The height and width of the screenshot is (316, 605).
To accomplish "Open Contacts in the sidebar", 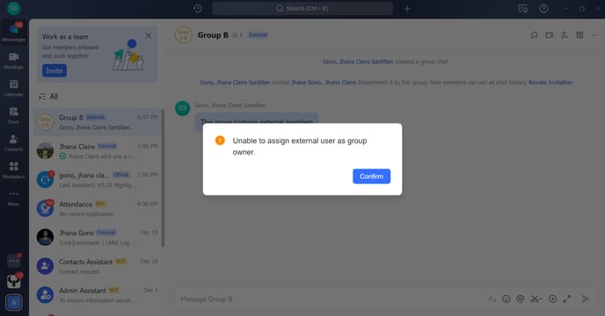I will click(x=13, y=143).
